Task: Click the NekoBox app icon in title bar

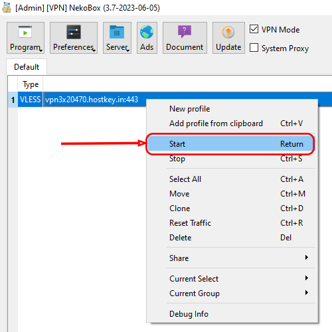Action: (x=7, y=7)
